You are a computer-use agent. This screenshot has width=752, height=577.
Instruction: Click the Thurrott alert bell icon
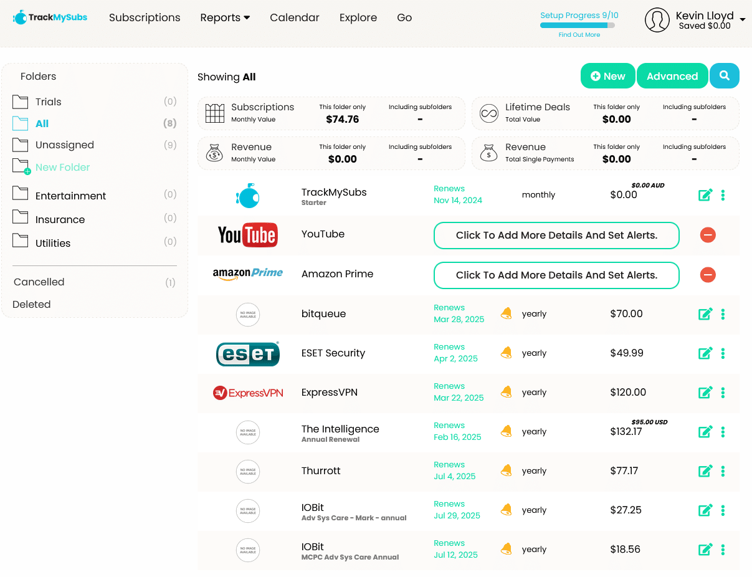507,470
